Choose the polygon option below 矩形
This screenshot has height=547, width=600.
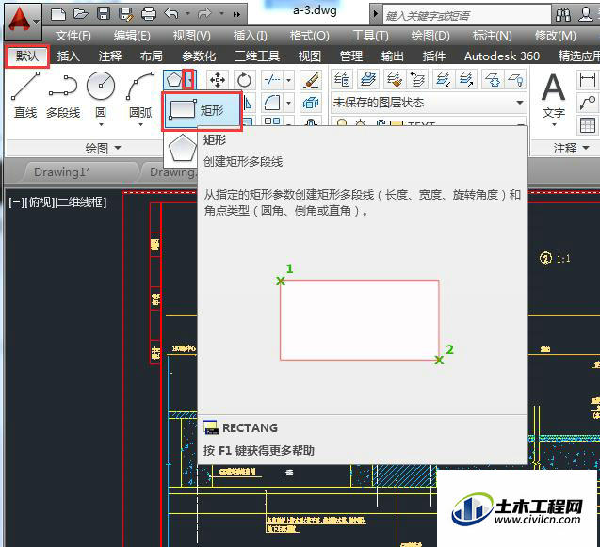(182, 147)
